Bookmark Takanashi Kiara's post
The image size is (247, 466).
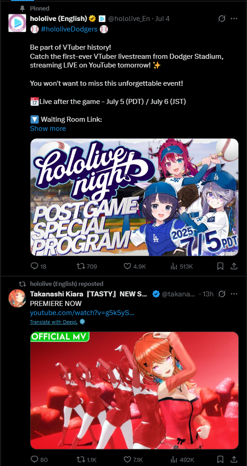(x=220, y=459)
